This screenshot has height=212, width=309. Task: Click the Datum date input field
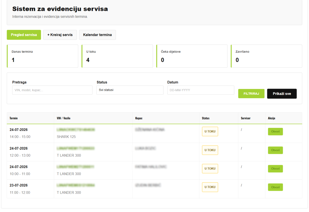pos(201,90)
